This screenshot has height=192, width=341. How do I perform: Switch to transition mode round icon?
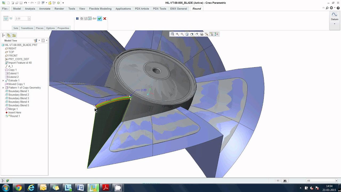point(11,18)
